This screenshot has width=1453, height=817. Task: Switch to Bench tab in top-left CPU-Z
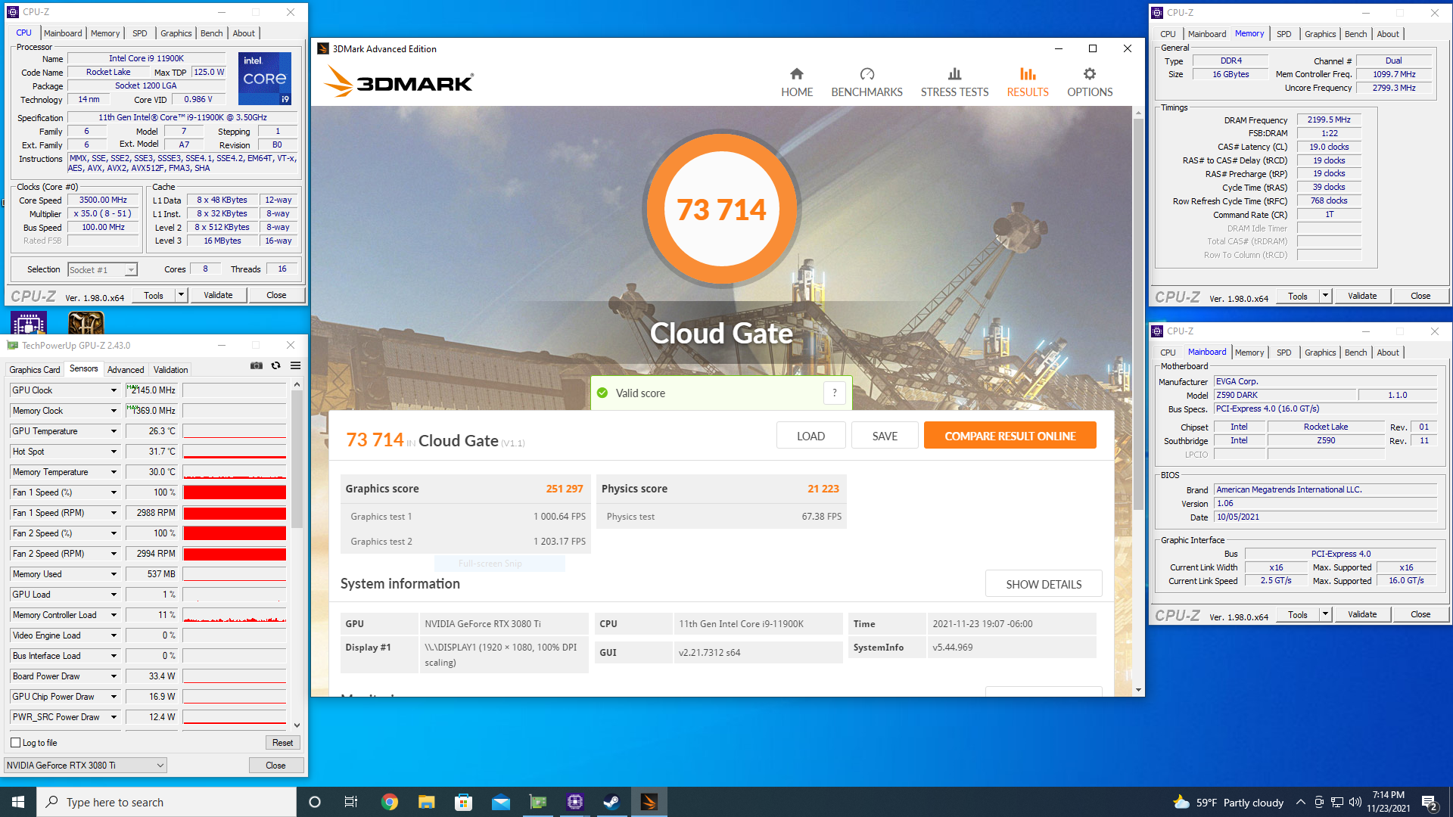211,33
